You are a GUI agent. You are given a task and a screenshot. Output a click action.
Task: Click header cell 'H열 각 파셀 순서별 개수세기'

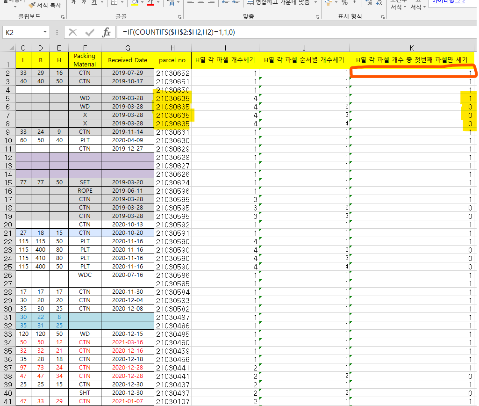[304, 60]
